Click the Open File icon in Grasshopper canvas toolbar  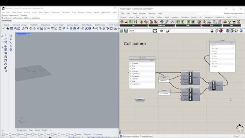coord(121,31)
